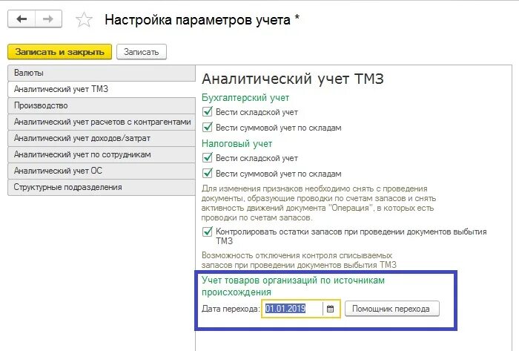Click the Записать button

[142, 52]
